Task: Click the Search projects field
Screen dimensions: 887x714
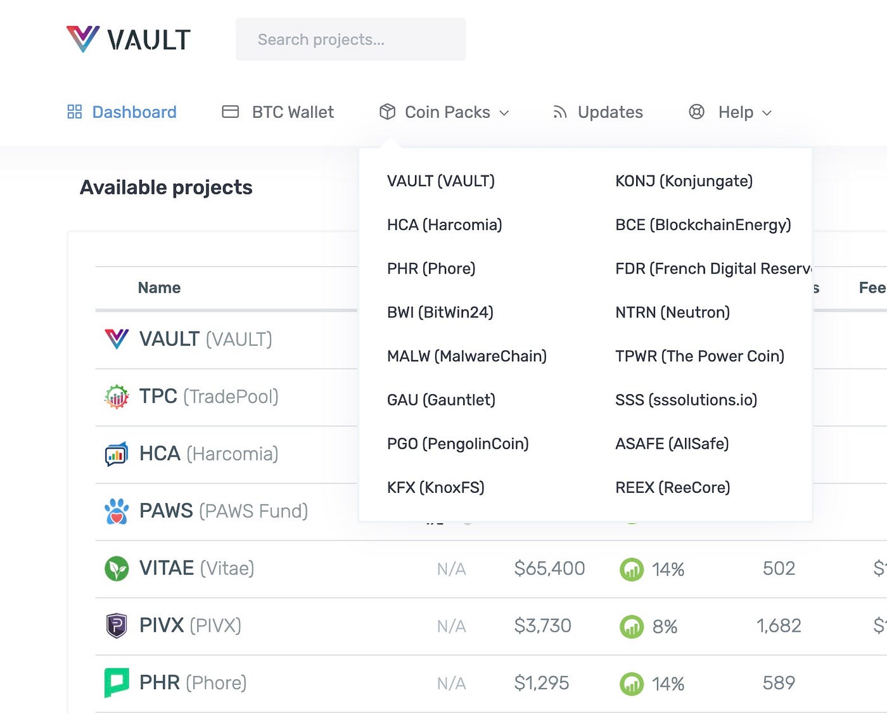Action: [350, 39]
